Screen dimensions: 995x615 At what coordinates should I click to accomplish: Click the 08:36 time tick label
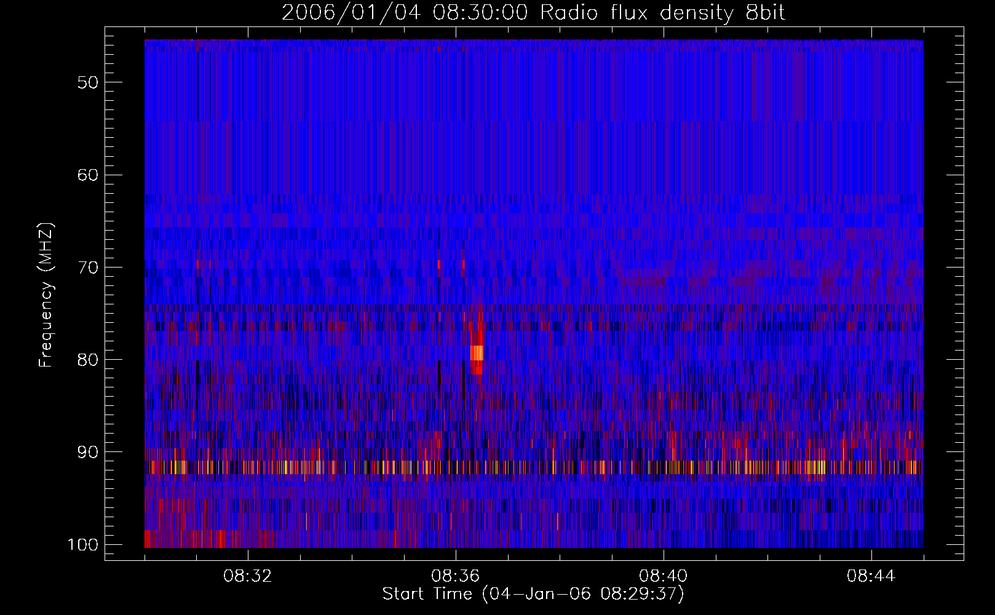[x=456, y=576]
